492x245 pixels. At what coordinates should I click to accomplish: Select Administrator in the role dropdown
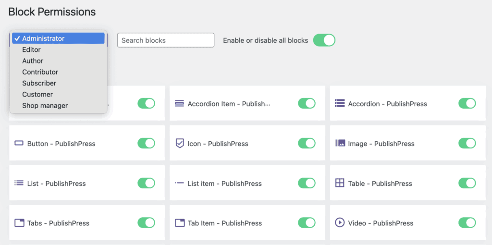click(x=58, y=38)
